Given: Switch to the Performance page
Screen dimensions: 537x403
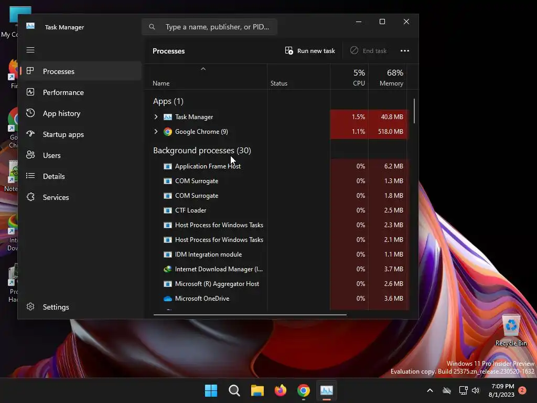Looking at the screenshot, I should 80,92.
